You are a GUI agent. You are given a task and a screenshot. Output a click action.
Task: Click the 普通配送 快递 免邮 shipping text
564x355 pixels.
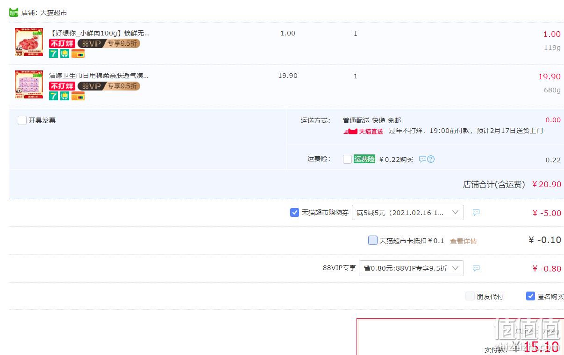[372, 120]
